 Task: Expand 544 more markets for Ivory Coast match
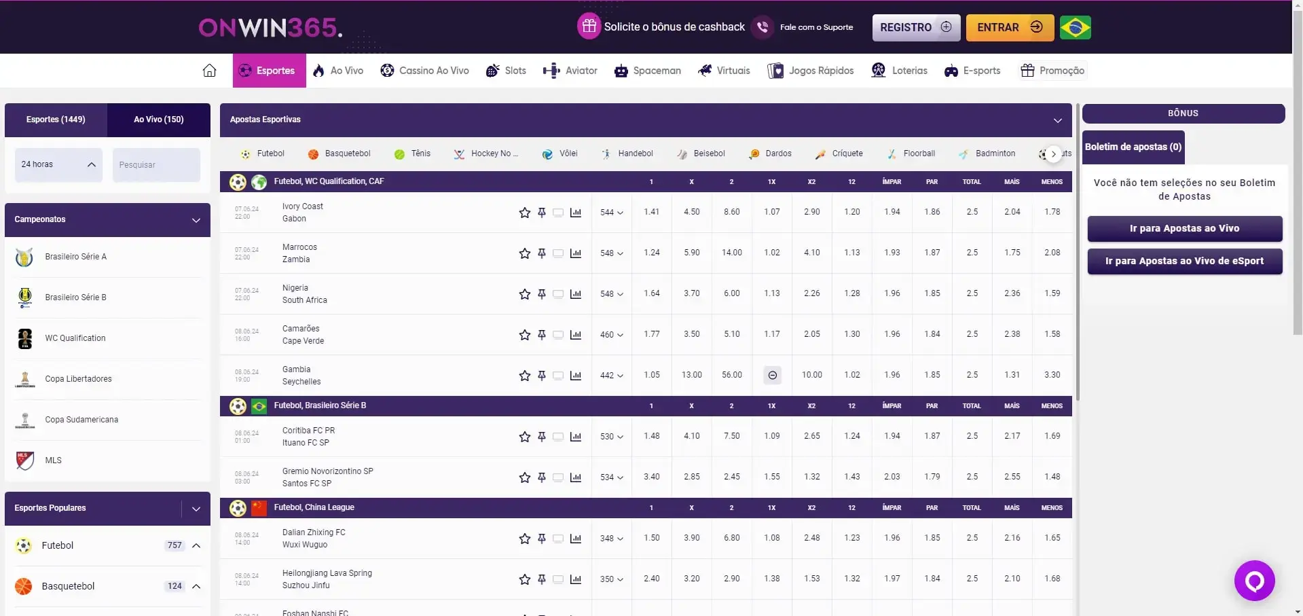pos(611,213)
